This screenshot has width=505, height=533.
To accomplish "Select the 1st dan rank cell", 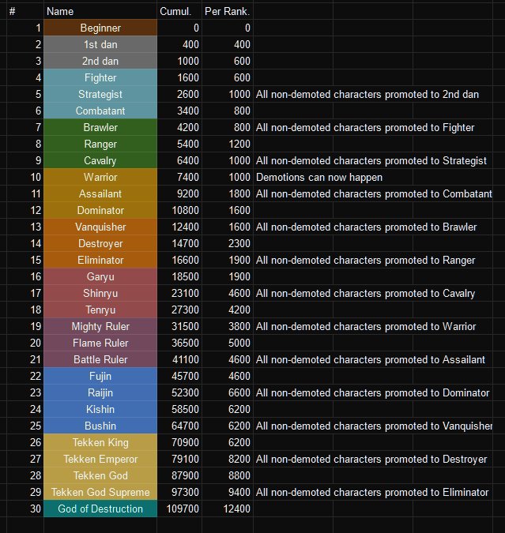I will pos(100,44).
